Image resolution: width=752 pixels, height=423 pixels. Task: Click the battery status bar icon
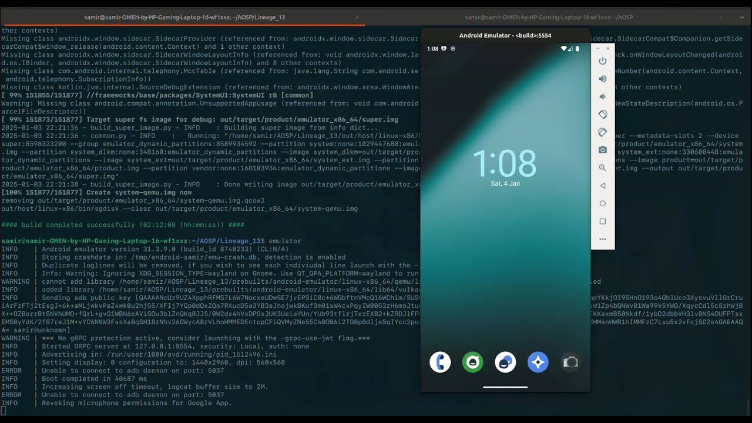(577, 49)
